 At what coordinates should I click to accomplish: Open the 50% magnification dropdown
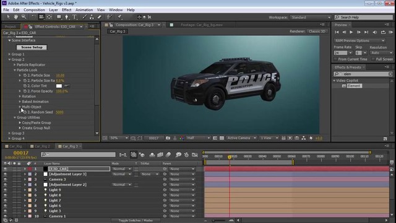pyautogui.click(x=119, y=138)
